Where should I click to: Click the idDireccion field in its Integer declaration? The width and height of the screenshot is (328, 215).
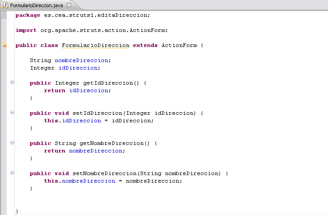78,68
